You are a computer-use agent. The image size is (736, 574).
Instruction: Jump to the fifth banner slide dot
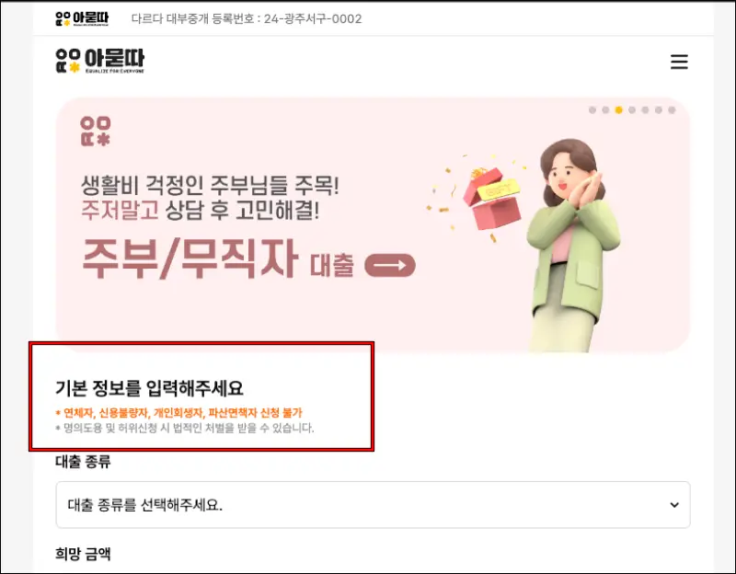tap(646, 109)
